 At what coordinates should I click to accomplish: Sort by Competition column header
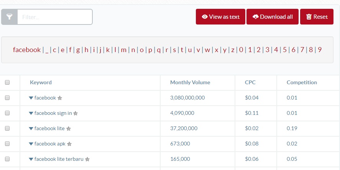point(302,82)
